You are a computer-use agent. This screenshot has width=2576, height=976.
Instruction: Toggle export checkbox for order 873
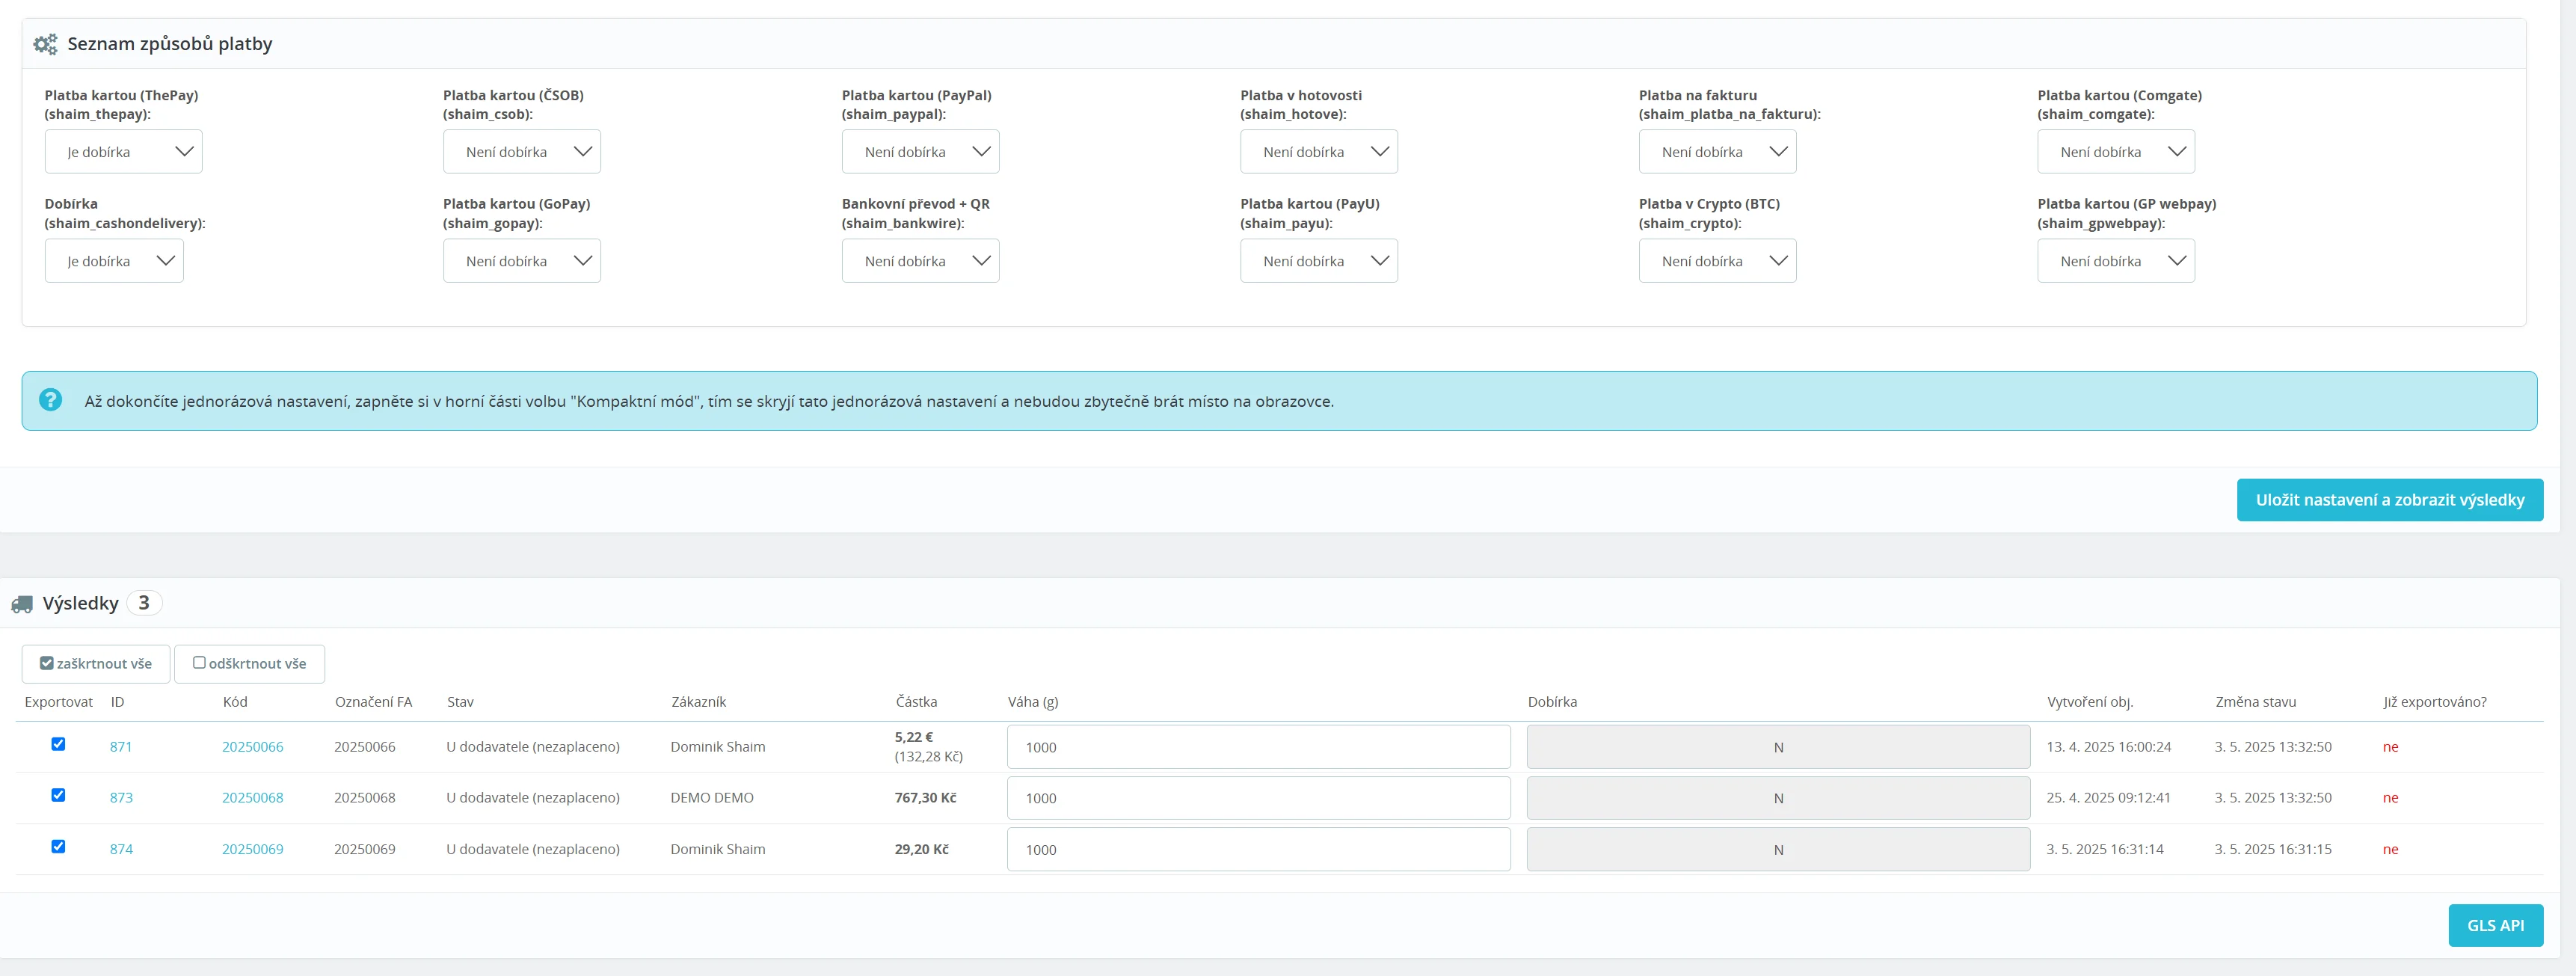[58, 795]
